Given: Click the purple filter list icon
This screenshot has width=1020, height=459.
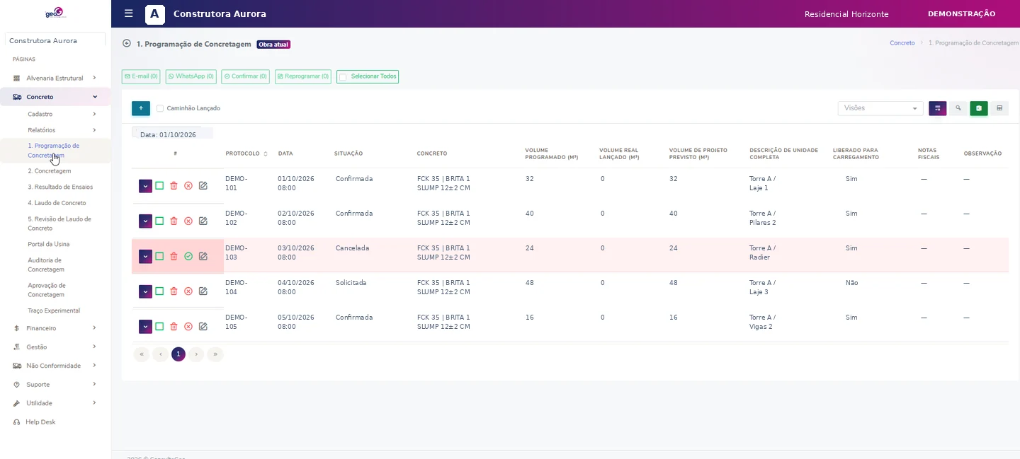Looking at the screenshot, I should click(937, 108).
